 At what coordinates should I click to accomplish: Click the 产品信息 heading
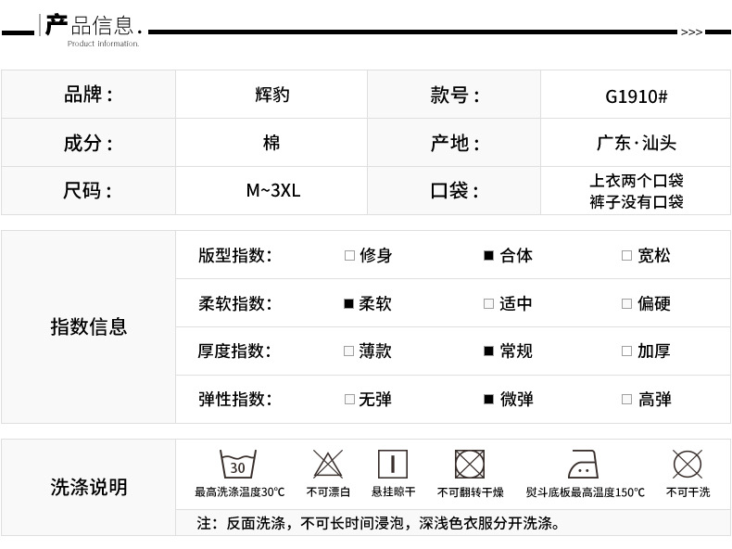pyautogui.click(x=94, y=25)
